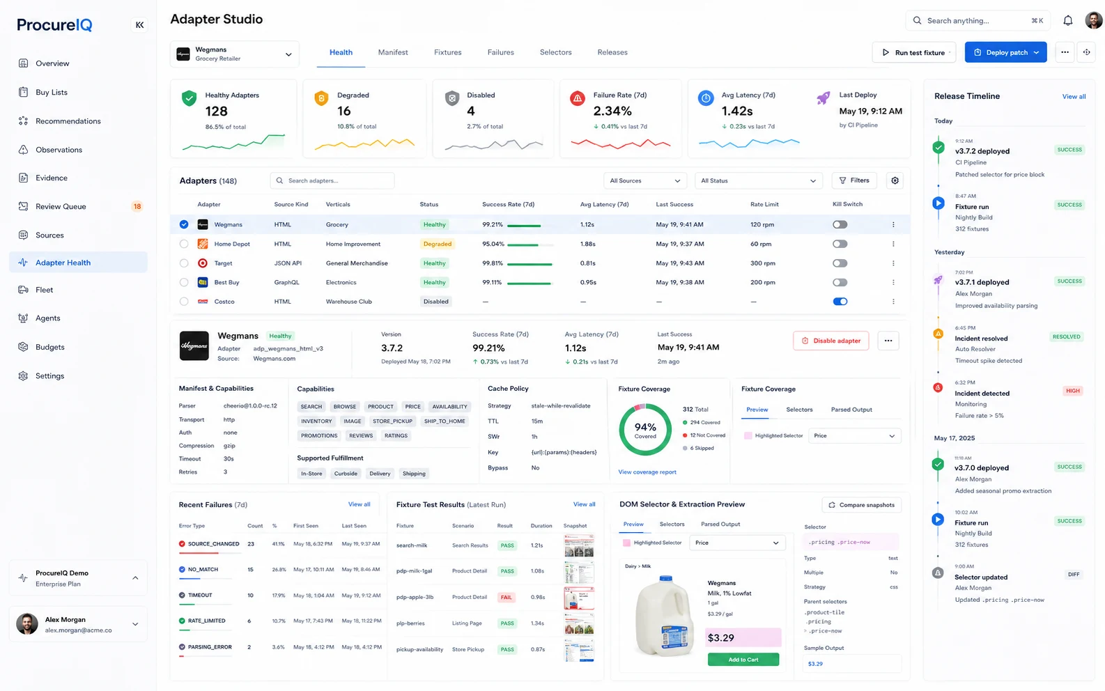Click the Disable adapter button
This screenshot has width=1105, height=691.
point(831,341)
